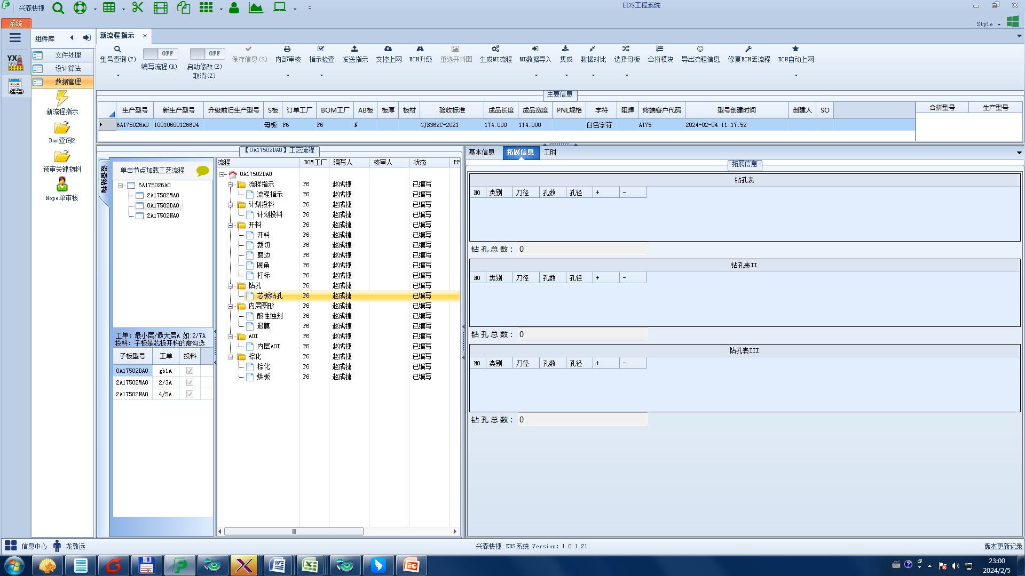Click the 合拼模块 list icon
Image resolution: width=1025 pixels, height=576 pixels.
660,49
